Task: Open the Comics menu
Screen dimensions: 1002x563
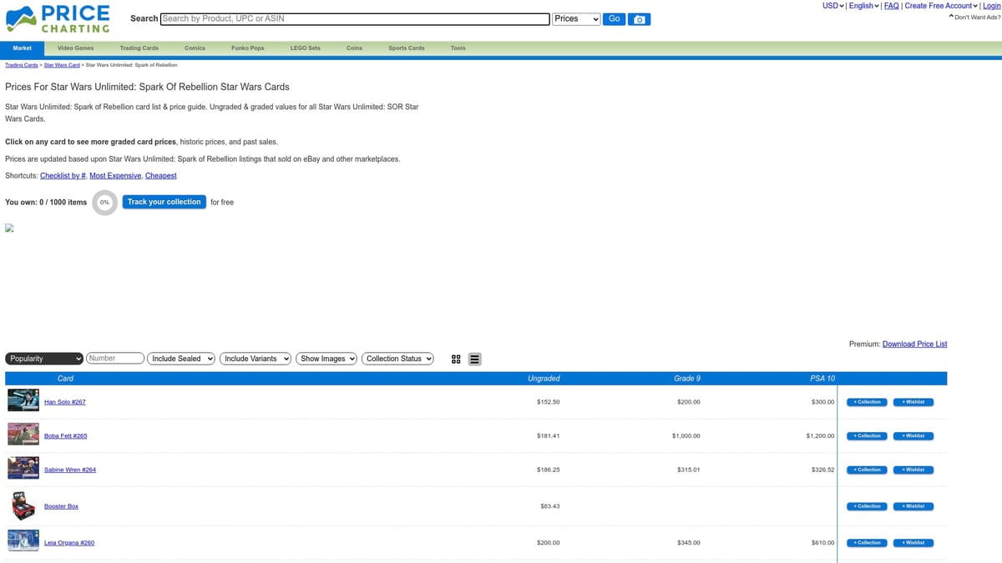Action: click(x=195, y=48)
